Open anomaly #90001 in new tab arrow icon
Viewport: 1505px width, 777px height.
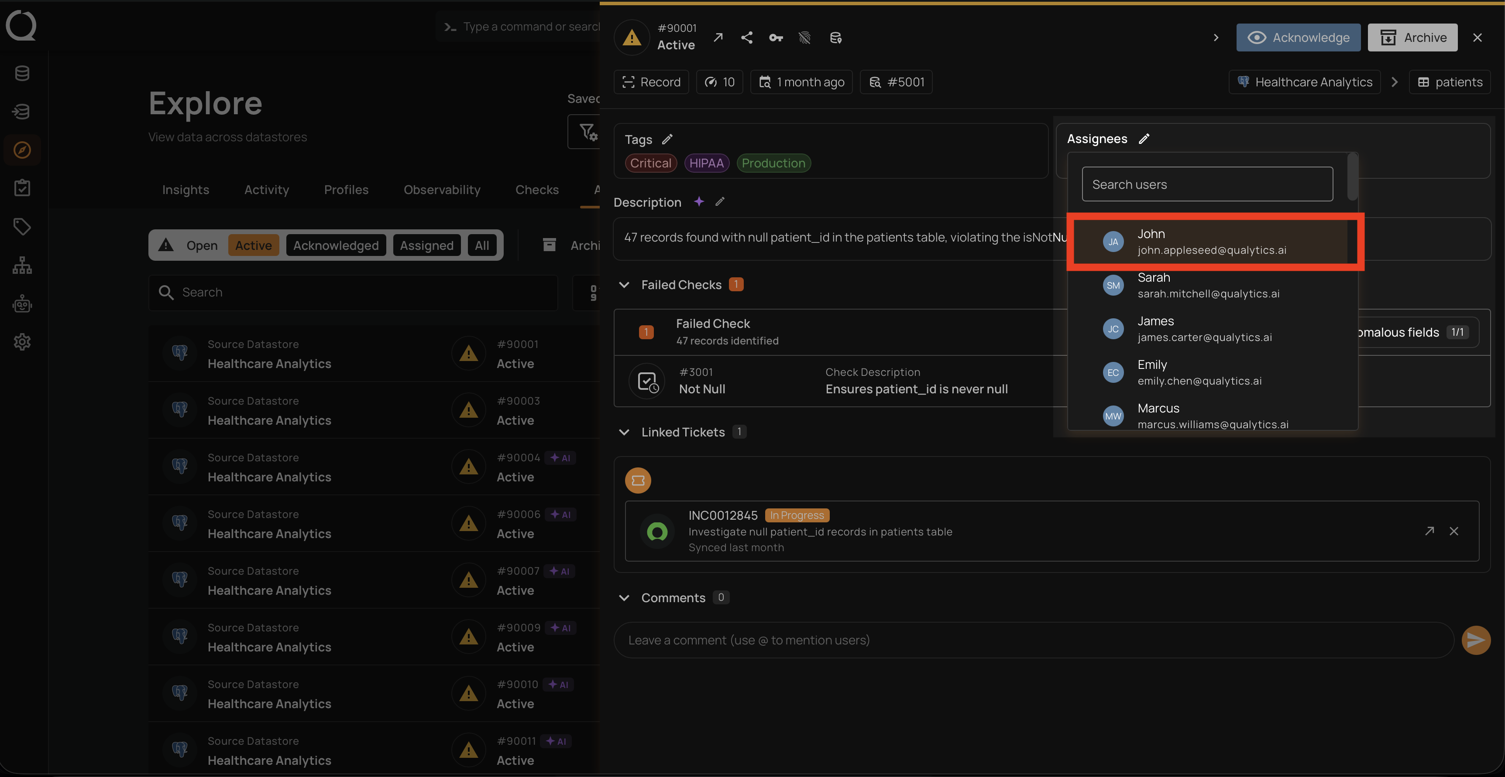tap(718, 37)
